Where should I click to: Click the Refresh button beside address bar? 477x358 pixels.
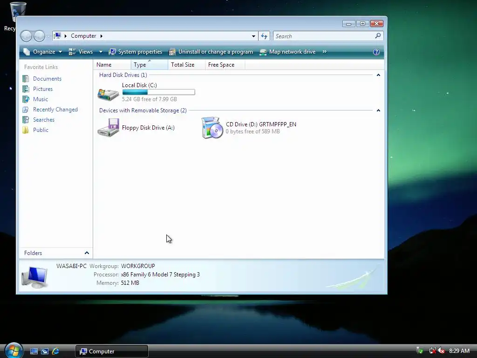[x=264, y=36]
